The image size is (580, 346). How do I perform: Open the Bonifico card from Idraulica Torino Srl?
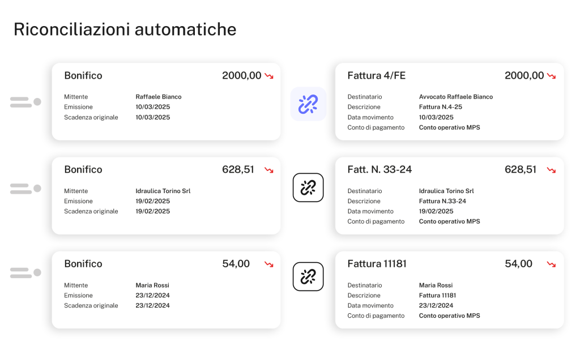166,195
